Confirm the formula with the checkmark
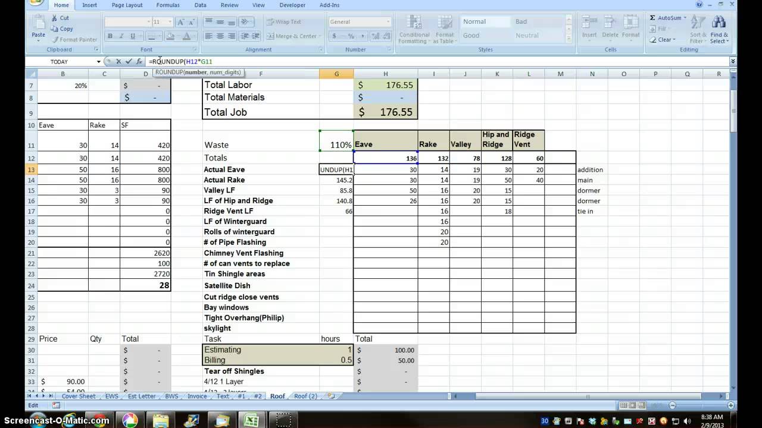The image size is (762, 428). pos(129,61)
